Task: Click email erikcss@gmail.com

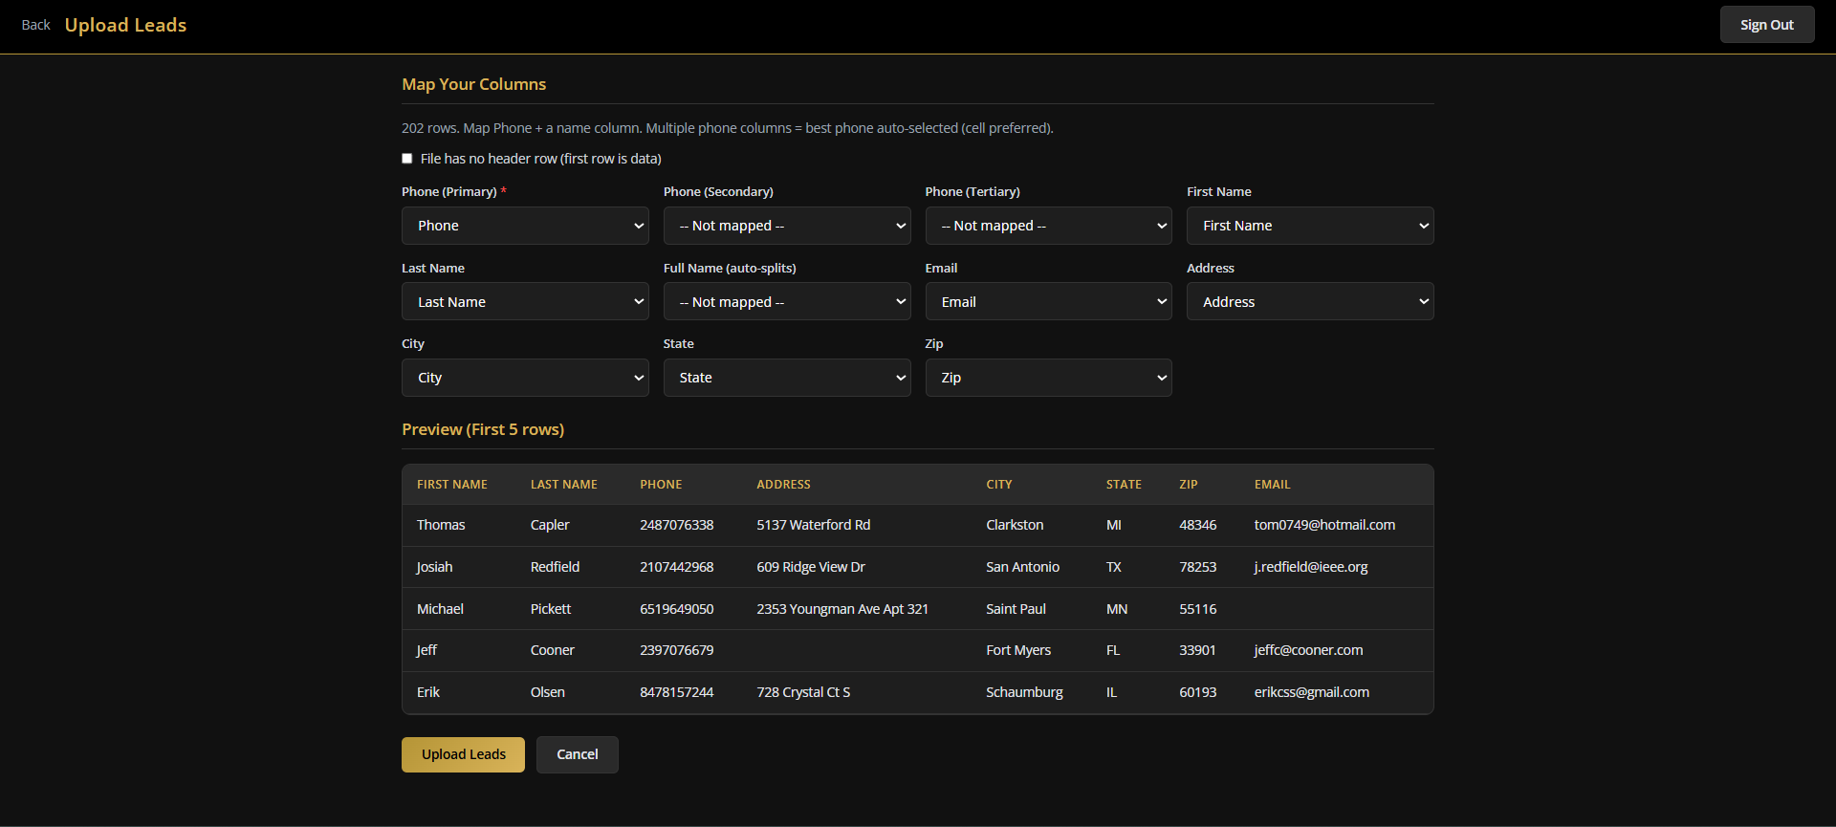Action: pos(1312,692)
